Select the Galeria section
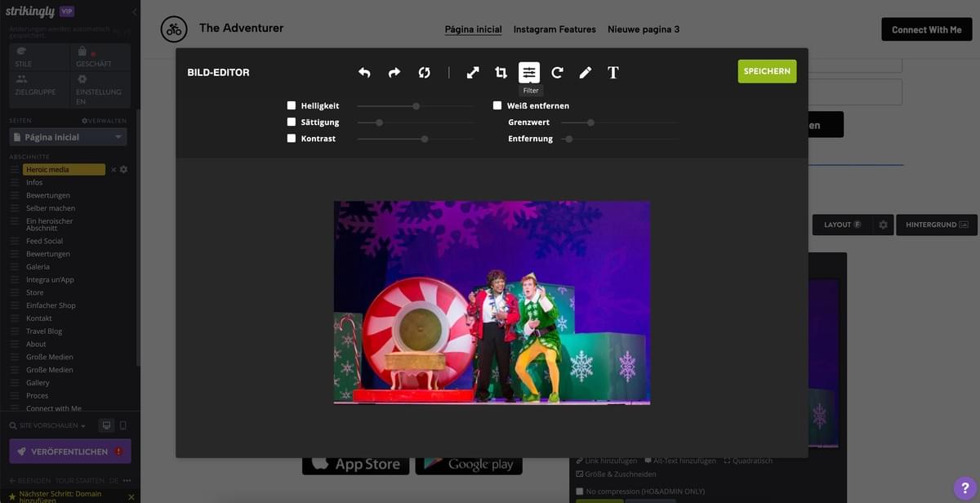 tap(38, 267)
